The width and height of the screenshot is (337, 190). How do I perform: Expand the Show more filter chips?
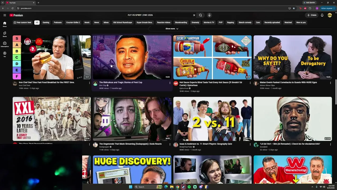tap(172, 28)
